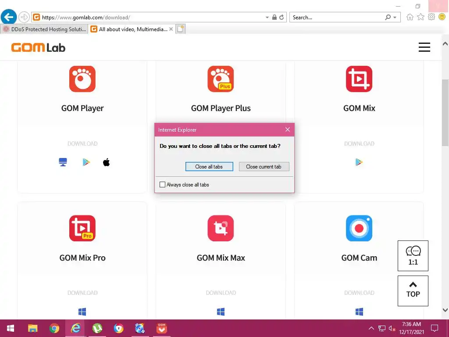Launch Google Chrome from the taskbar

click(x=54, y=328)
